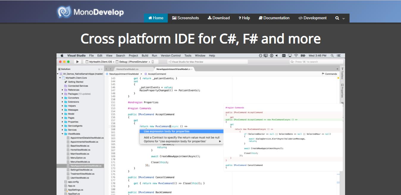This screenshot has height=195, width=401.
Task: Click inside the 'Press to search' field
Action: 315,61
